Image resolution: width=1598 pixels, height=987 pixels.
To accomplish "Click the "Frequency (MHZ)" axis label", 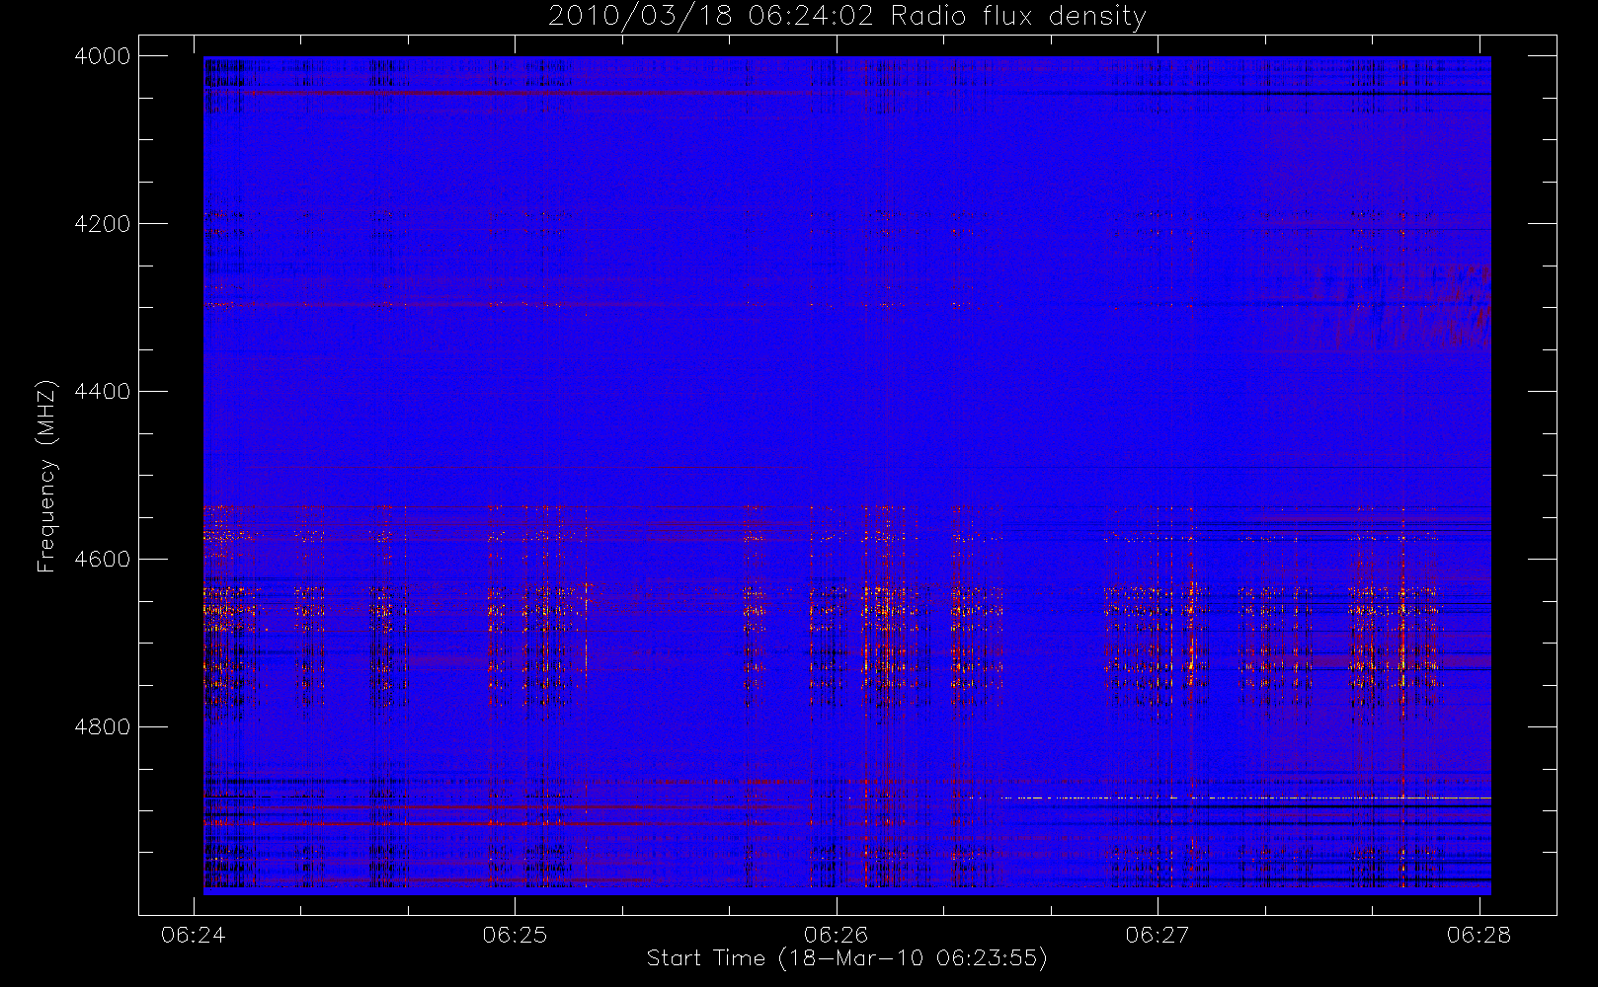I will 46,476.
